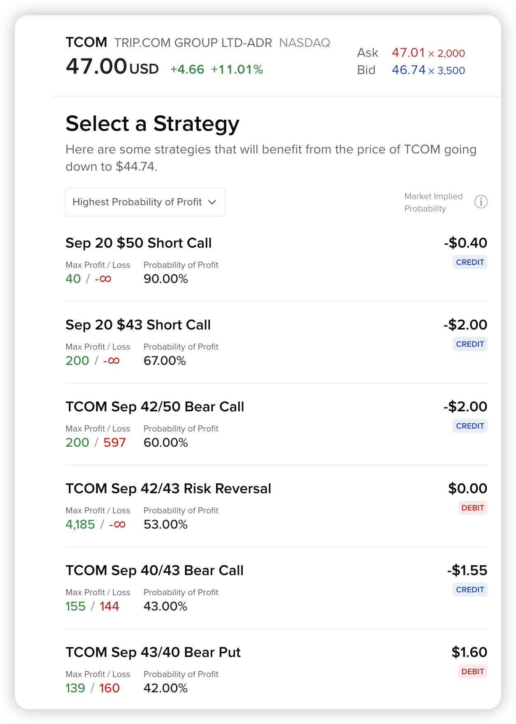516x724 pixels.
Task: Click the Market Implied Probability label
Action: (x=433, y=202)
